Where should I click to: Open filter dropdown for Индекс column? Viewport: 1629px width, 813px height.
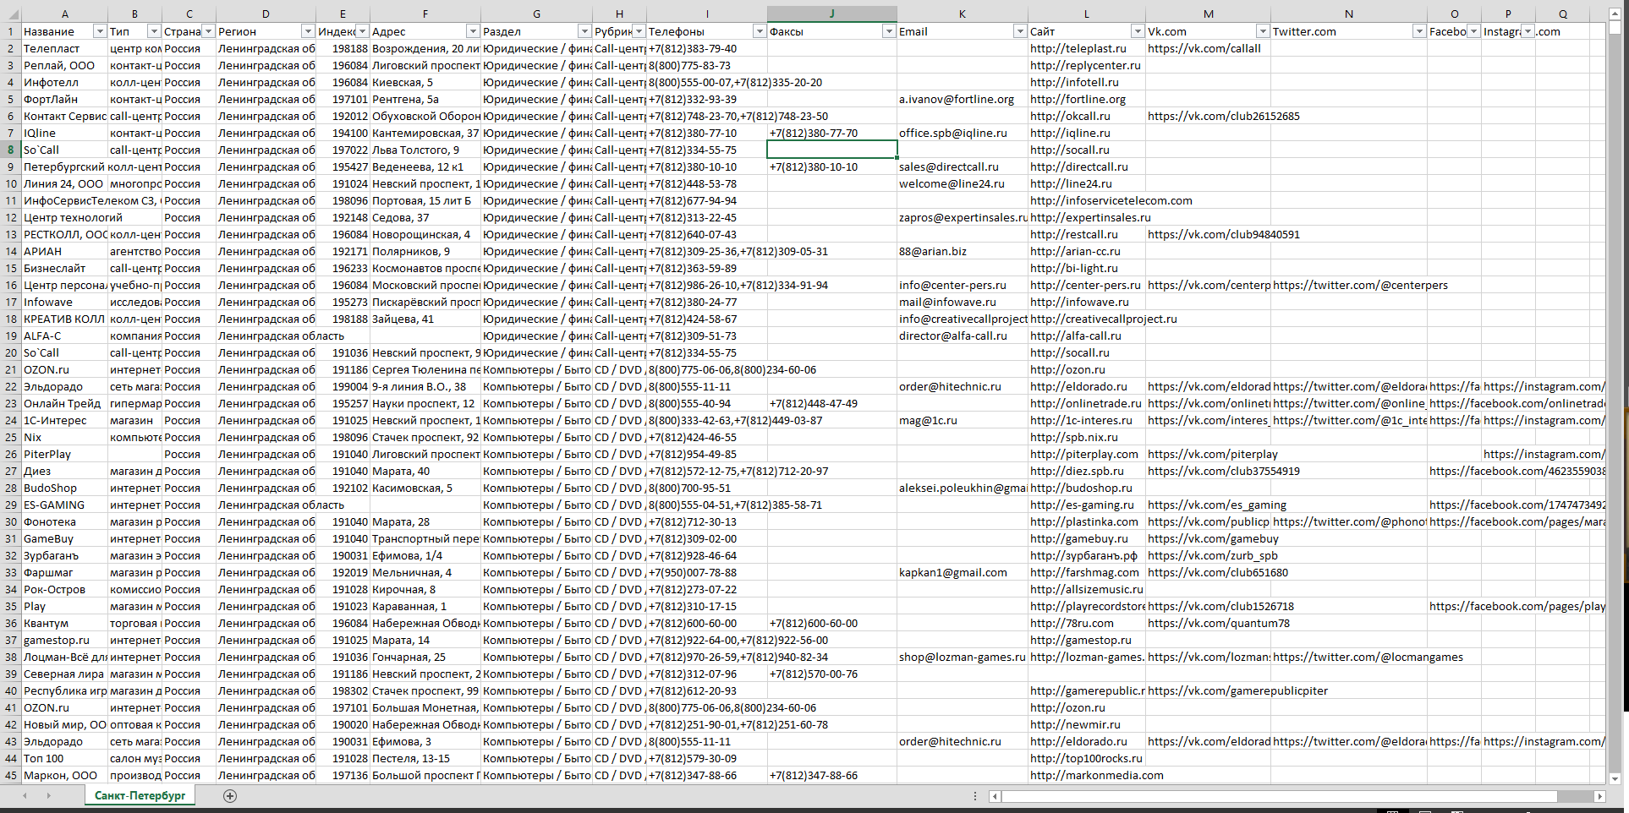(x=362, y=31)
